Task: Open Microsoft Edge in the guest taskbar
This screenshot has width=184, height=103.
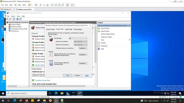Action: click(56, 93)
